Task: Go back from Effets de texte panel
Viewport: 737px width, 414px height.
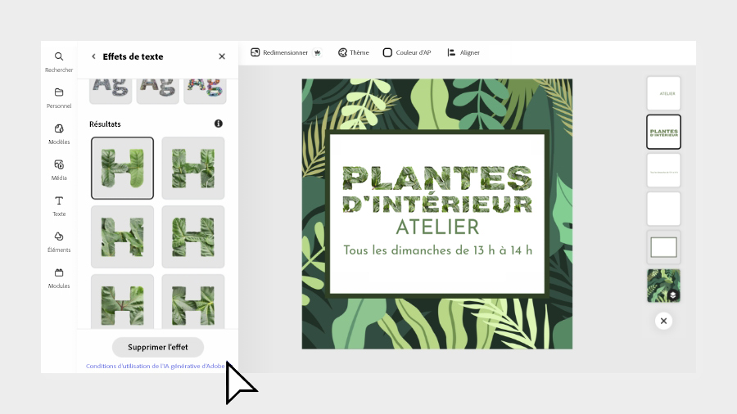Action: (93, 56)
